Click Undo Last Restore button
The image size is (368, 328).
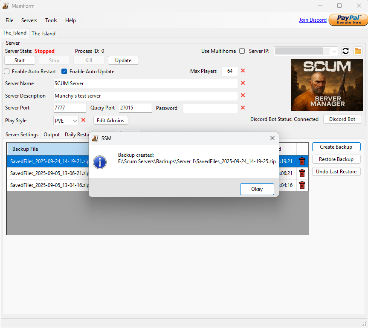click(336, 172)
